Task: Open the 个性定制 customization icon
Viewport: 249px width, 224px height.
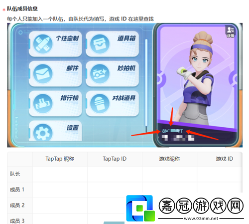Action: pyautogui.click(x=43, y=44)
